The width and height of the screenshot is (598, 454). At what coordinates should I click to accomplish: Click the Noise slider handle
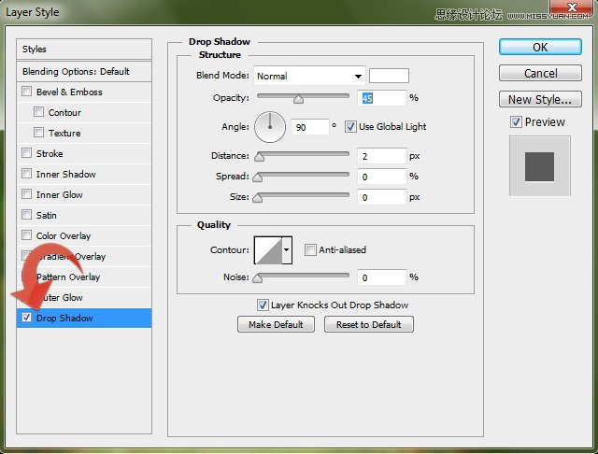pyautogui.click(x=258, y=278)
